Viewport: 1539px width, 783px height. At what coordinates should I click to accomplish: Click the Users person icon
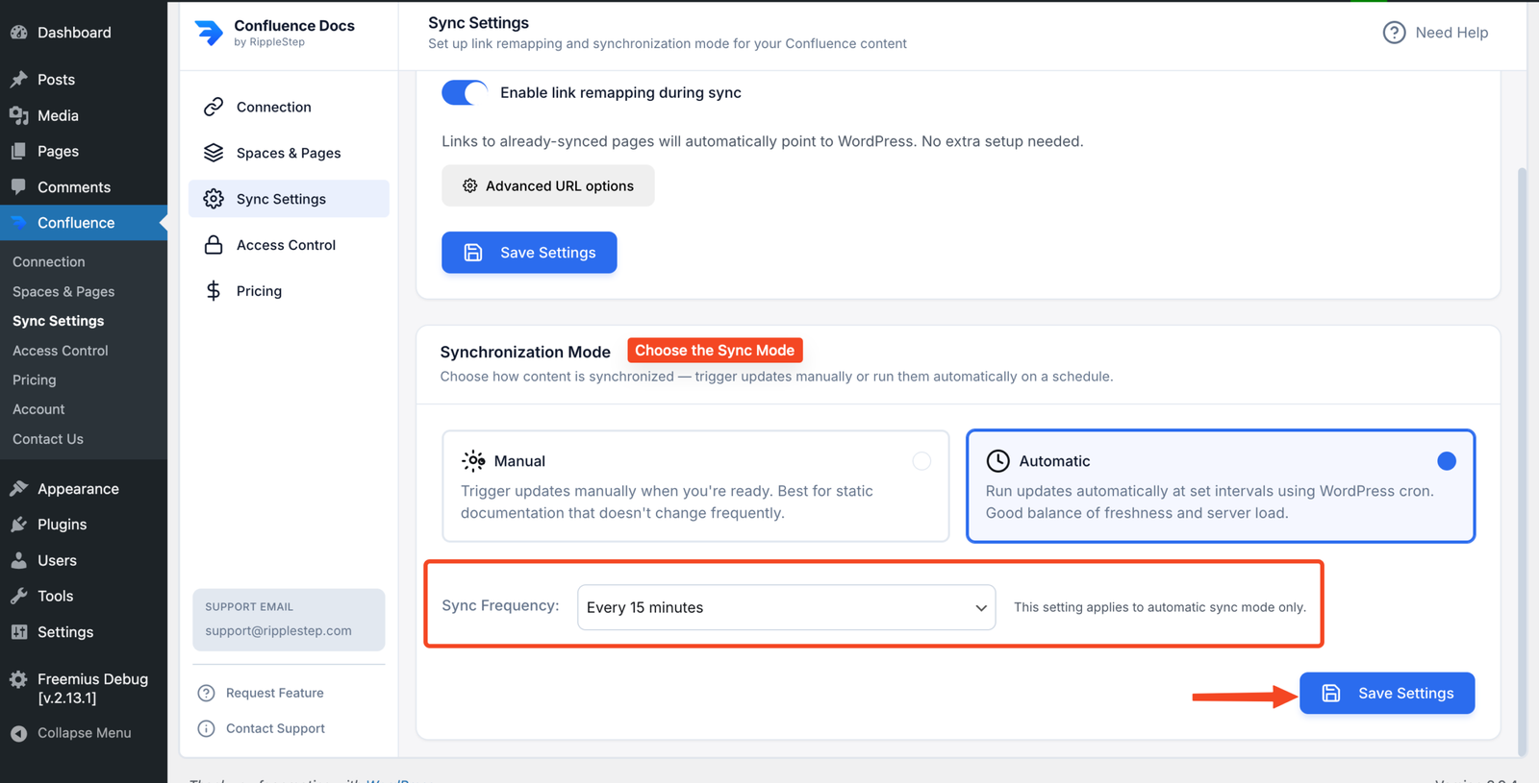click(18, 560)
